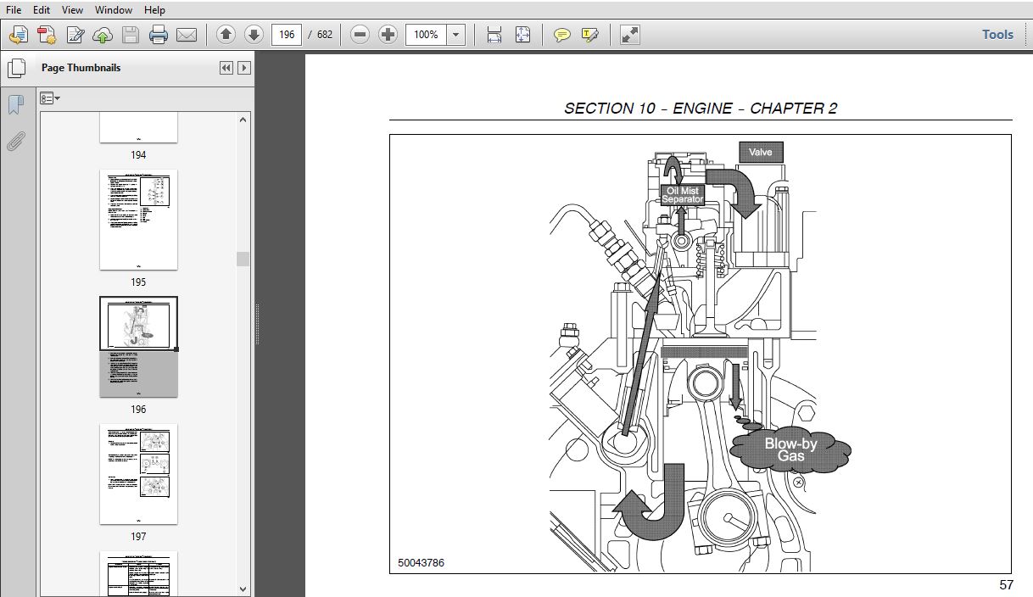Add a sticky note comment
Screen dimensions: 1033x597
coord(561,35)
